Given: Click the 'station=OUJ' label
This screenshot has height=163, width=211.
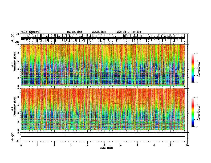Looking at the screenshot, I should click(99, 32).
